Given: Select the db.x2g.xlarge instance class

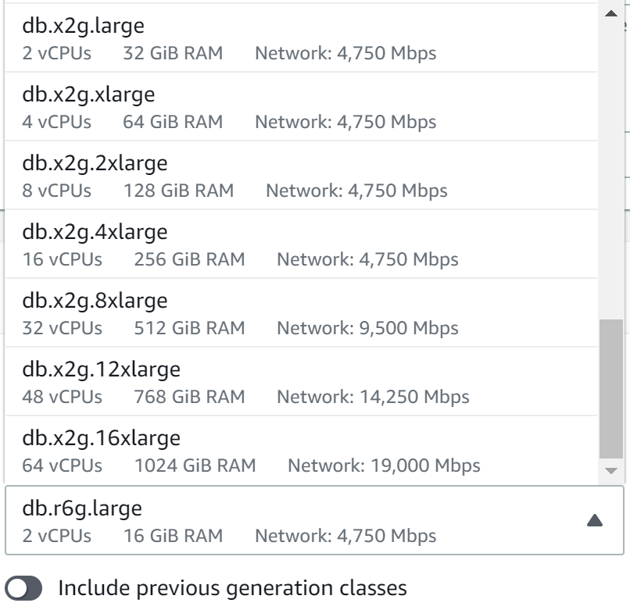Looking at the screenshot, I should coord(302,107).
